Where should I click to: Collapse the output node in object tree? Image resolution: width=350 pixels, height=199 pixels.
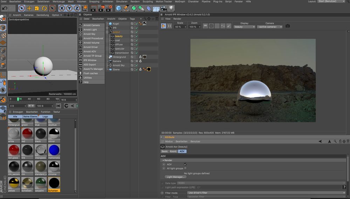(x=107, y=32)
